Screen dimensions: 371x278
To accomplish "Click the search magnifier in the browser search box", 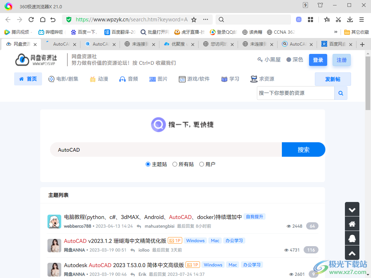I will click(x=221, y=20).
